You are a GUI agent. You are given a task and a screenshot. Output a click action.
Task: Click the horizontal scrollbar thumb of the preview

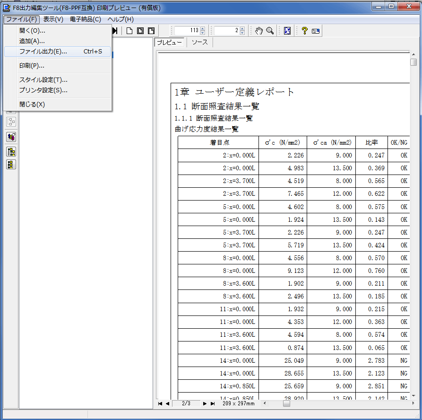(287, 403)
